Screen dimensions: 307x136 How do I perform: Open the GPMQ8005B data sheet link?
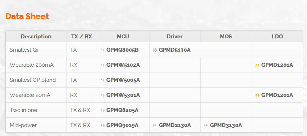[122, 50]
